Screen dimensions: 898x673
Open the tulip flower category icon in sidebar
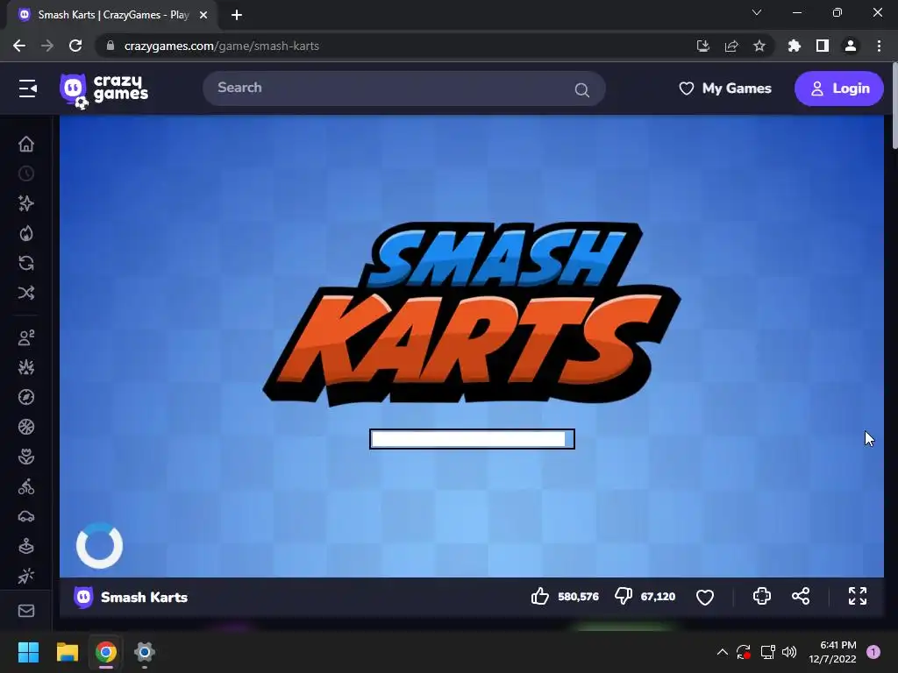click(x=26, y=456)
